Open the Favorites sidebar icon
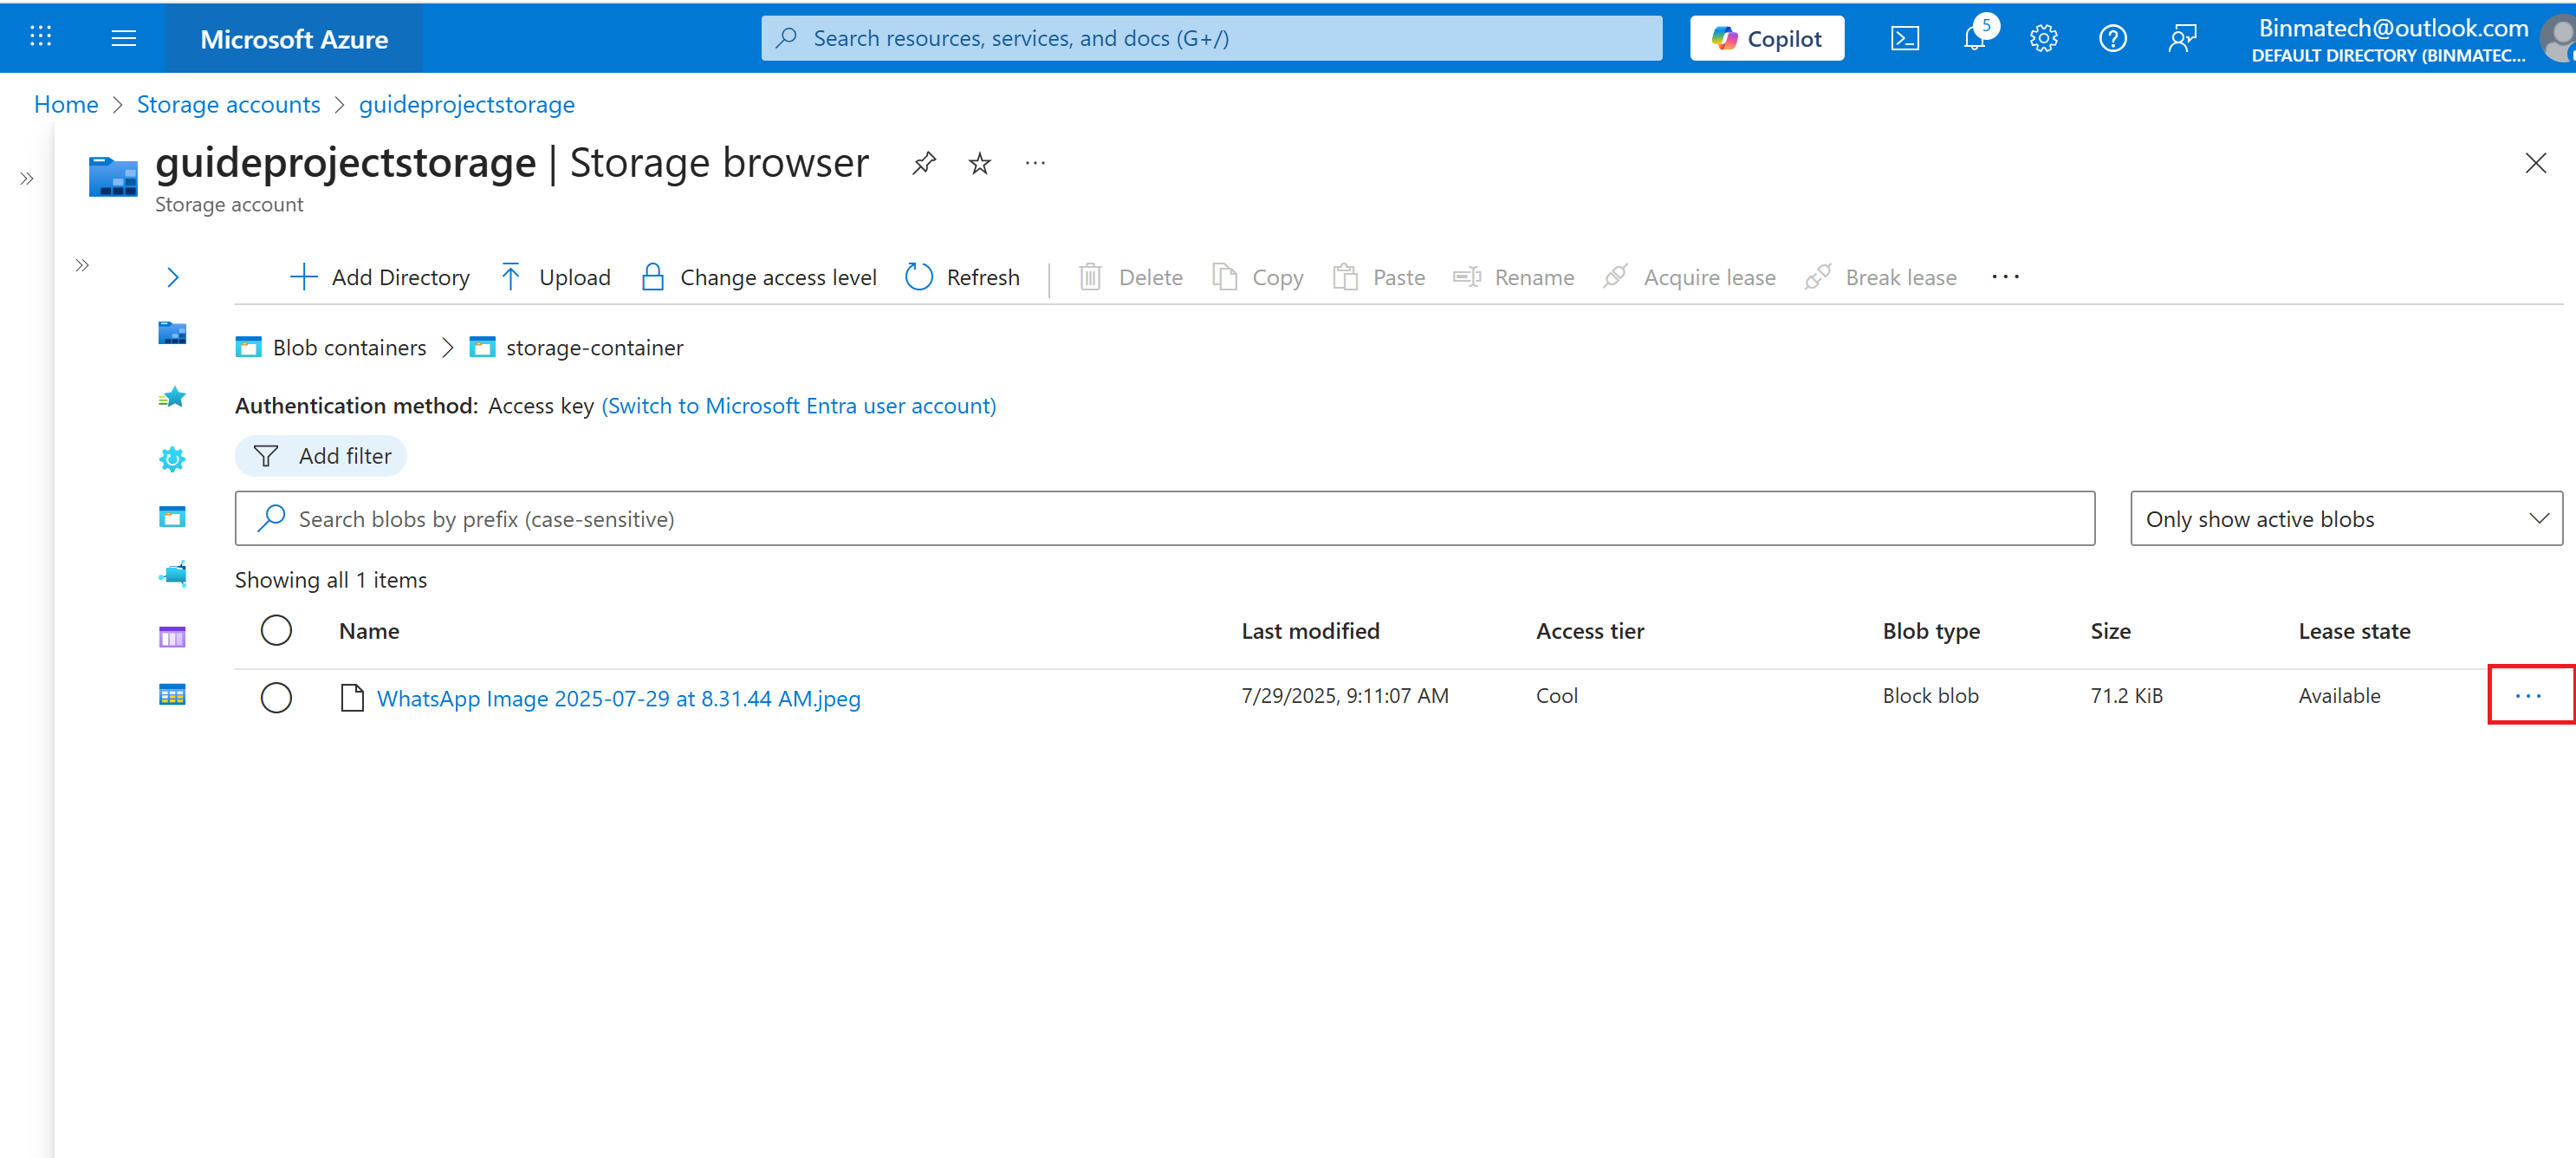 tap(172, 398)
